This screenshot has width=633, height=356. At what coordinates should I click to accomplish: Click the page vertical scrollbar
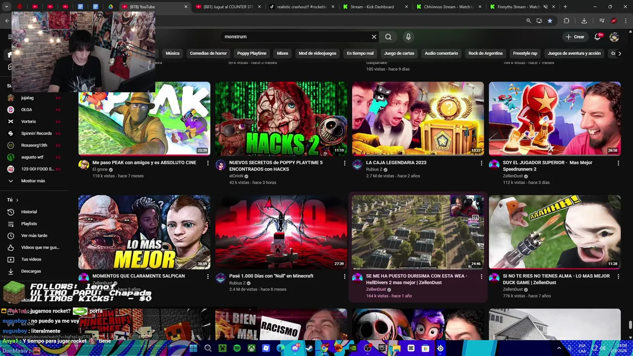630,325
